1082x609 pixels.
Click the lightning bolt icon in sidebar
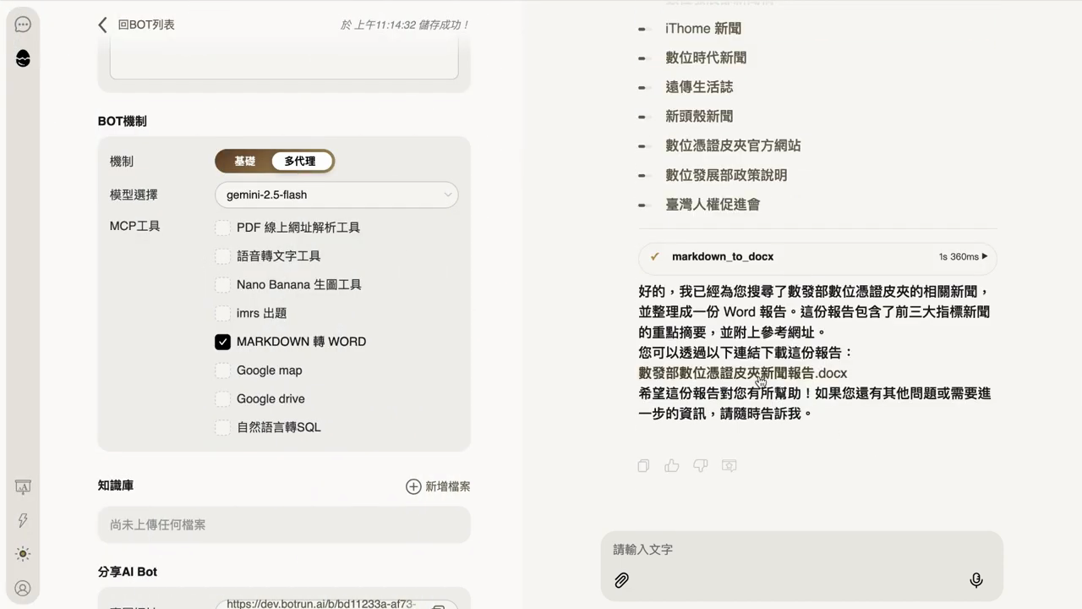(23, 520)
